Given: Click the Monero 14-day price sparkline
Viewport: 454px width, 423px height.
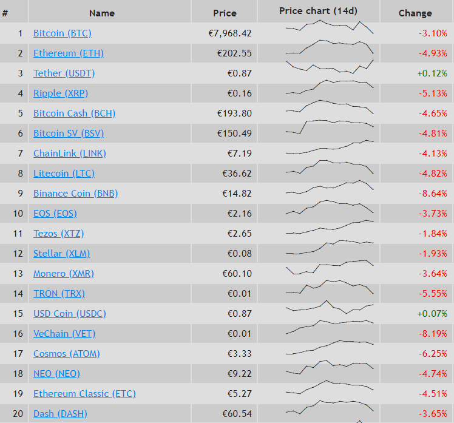Looking at the screenshot, I should click(330, 267).
